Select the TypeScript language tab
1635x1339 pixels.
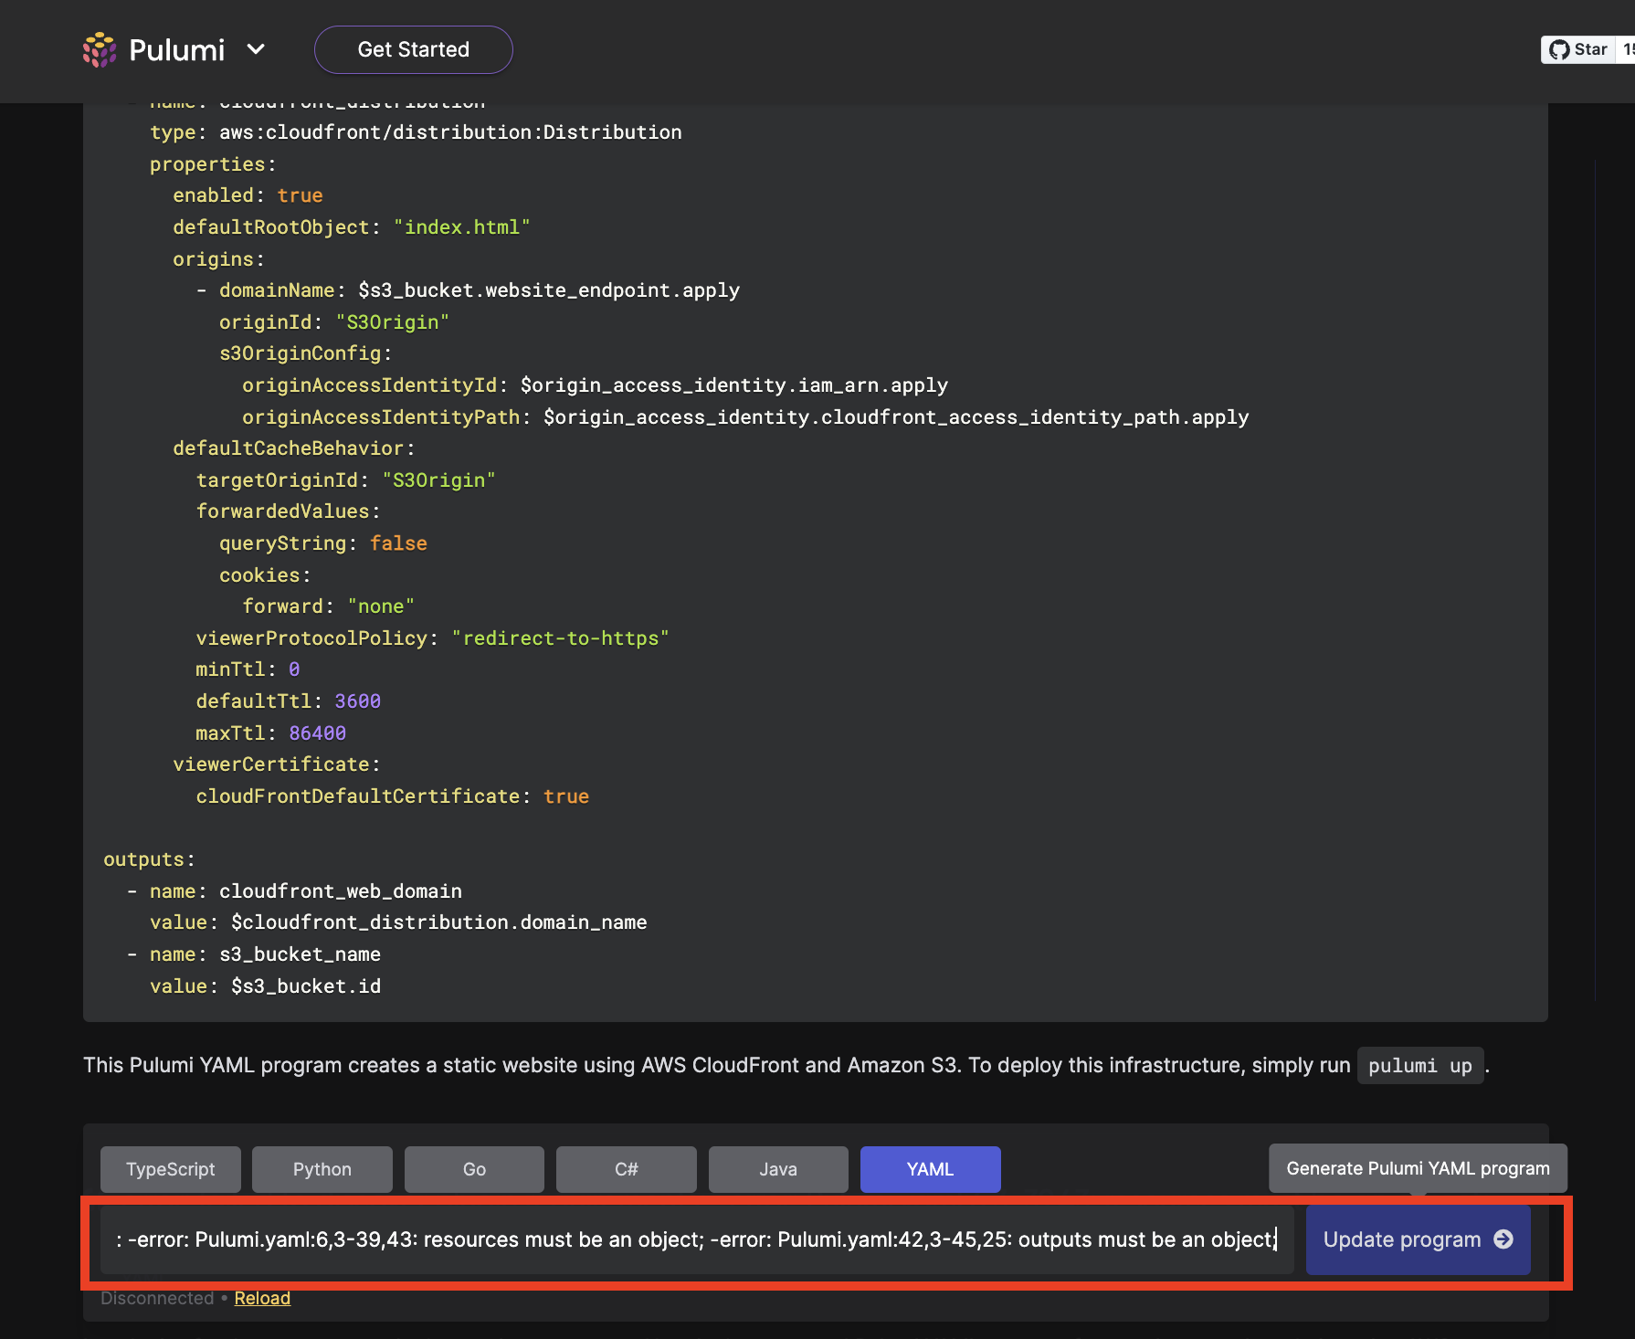tap(171, 1169)
